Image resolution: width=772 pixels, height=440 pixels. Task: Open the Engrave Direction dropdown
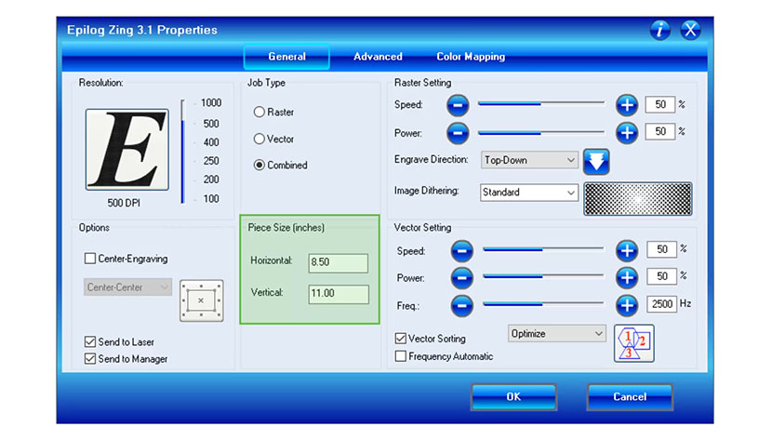click(x=529, y=160)
